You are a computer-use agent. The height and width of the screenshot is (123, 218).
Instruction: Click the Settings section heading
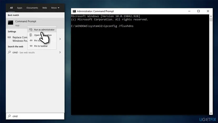(x=12, y=31)
